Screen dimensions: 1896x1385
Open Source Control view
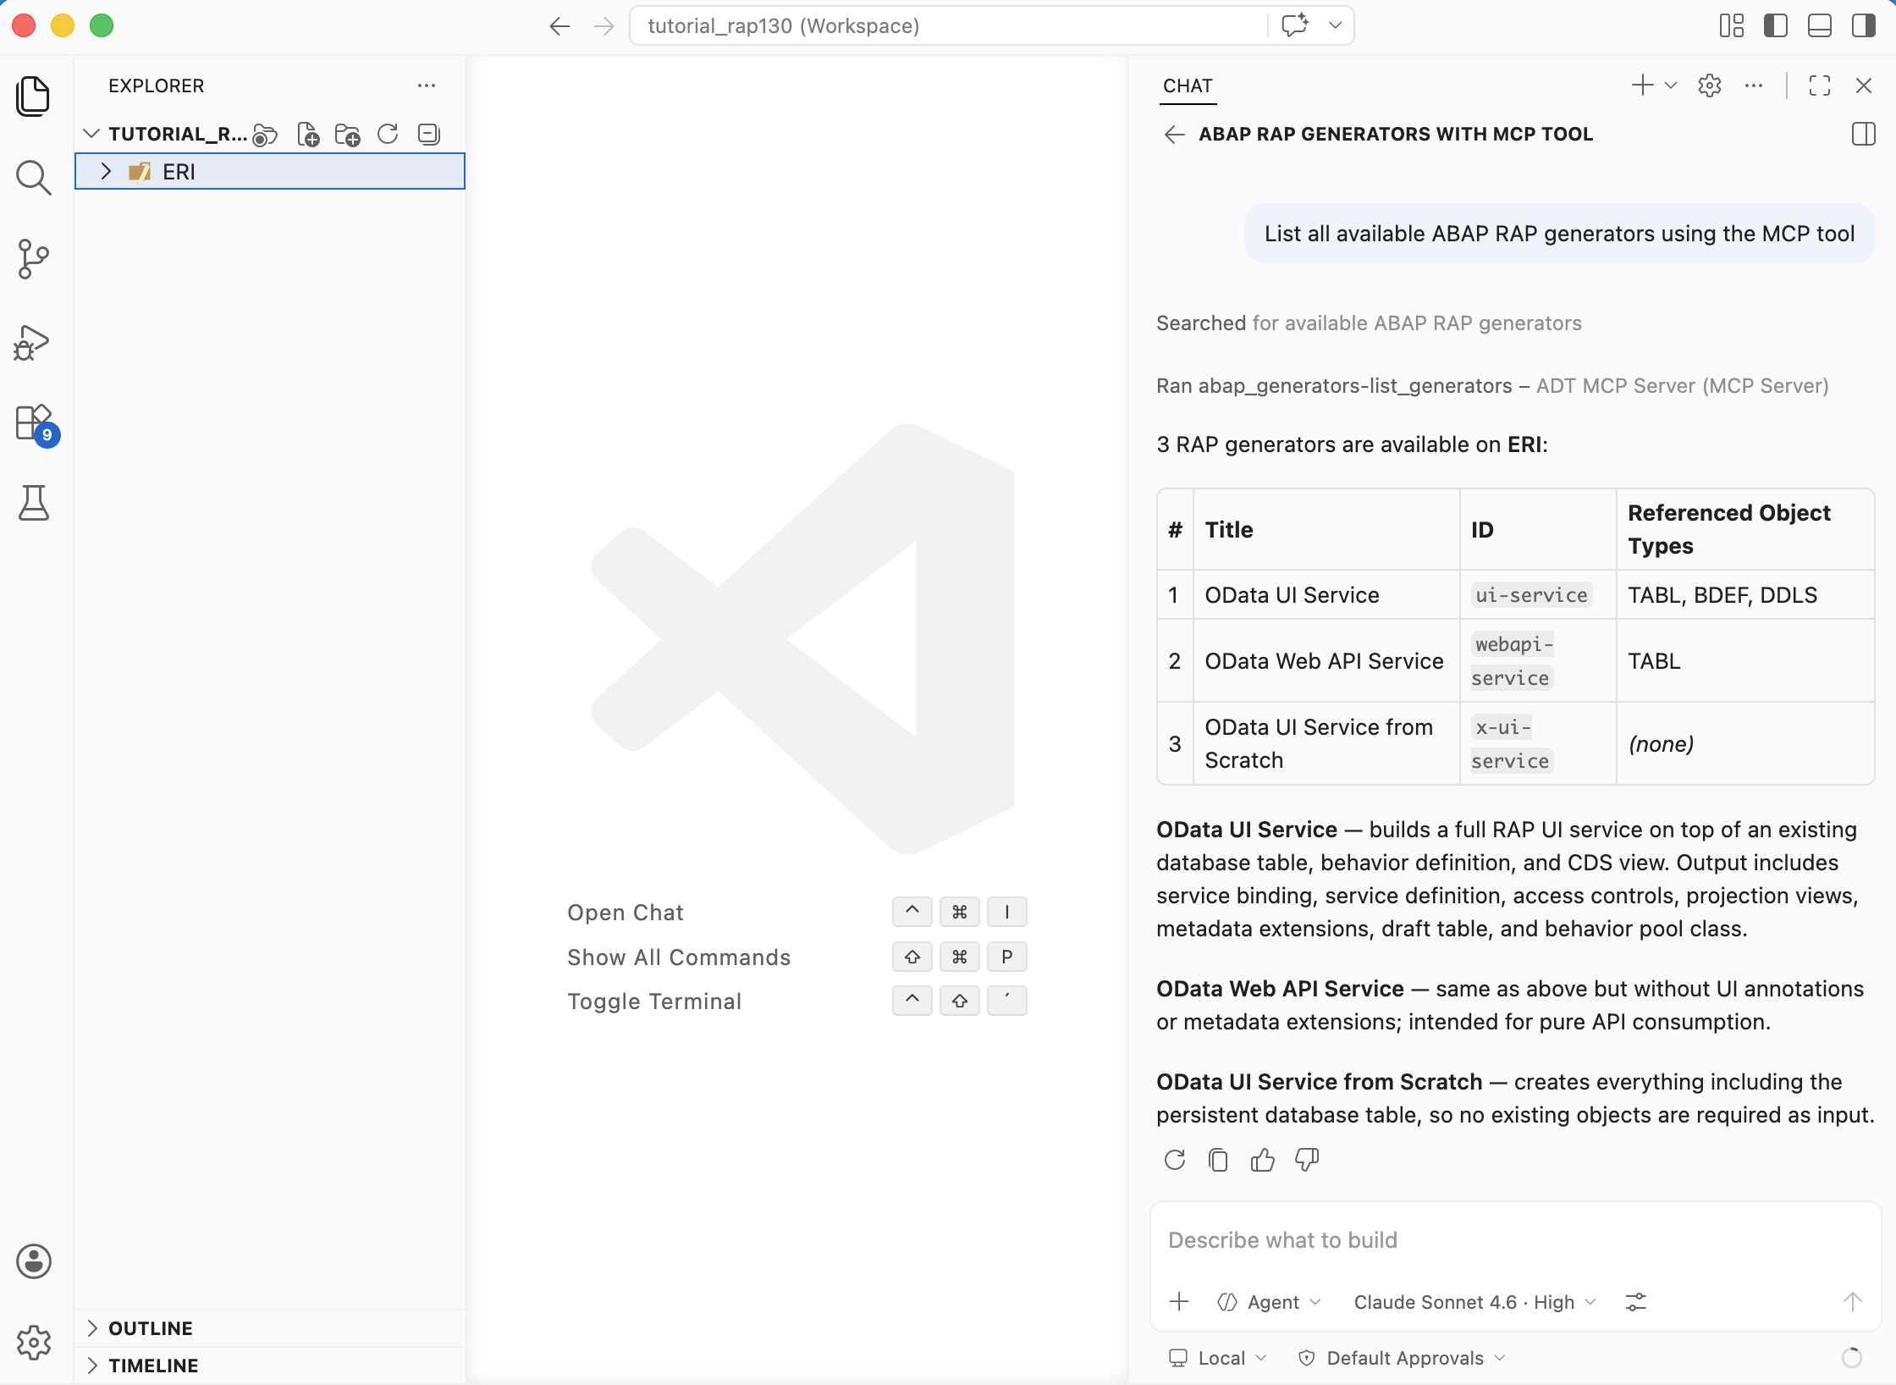coord(33,258)
